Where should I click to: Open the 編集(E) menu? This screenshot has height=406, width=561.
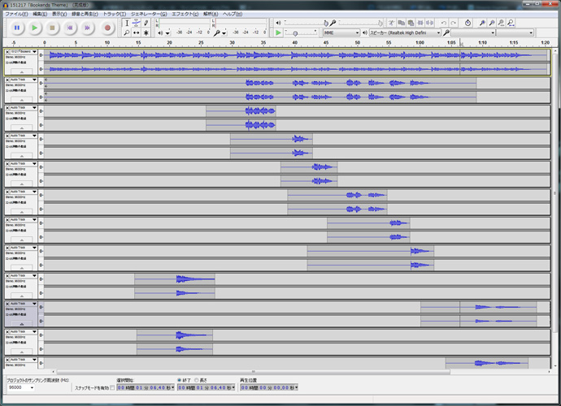40,14
